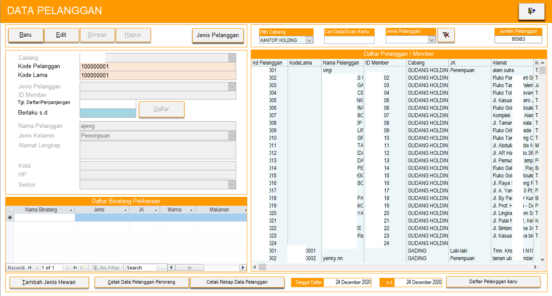This screenshot has width=552, height=296.
Task: Click Cetak Rekap Data Pelanggan
Action: coord(237,282)
